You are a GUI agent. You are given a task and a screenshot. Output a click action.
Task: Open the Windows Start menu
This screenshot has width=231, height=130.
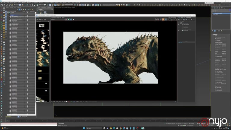click(x=84, y=128)
